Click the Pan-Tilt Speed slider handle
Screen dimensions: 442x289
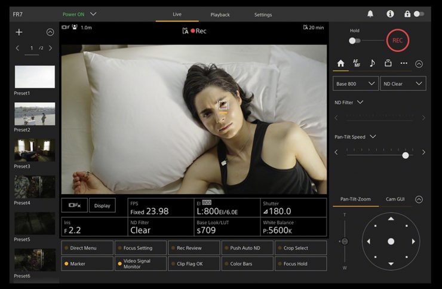pos(406,155)
